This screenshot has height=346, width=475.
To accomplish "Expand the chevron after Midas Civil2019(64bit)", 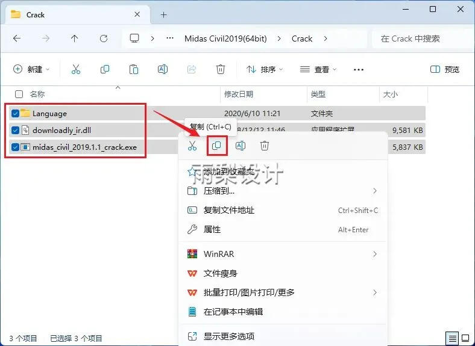I will tap(279, 39).
